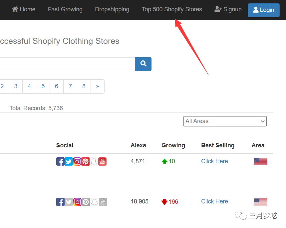Click the Signup link
This screenshot has width=286, height=228.
click(228, 9)
